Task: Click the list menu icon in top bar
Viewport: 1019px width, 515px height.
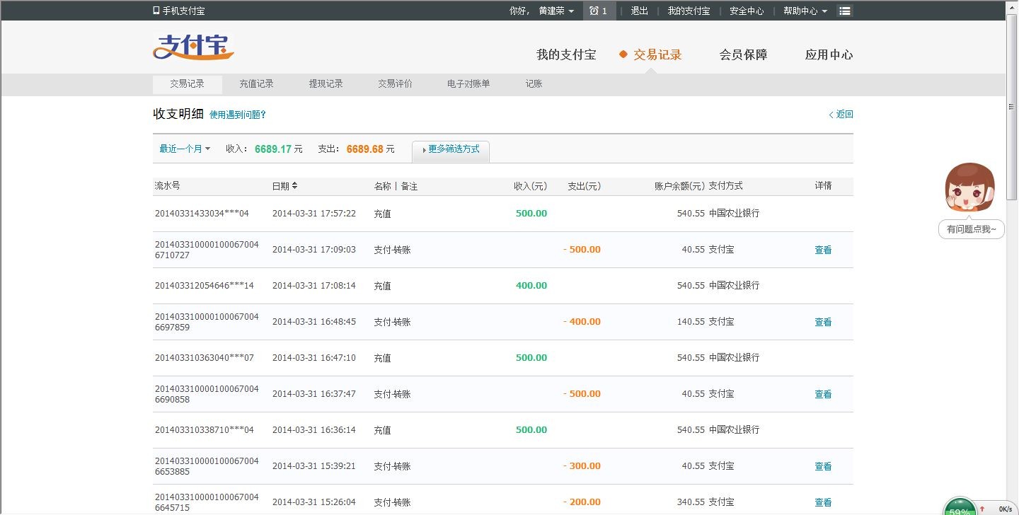Action: coord(844,11)
